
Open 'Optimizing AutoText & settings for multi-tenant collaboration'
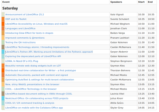coord(40,80)
